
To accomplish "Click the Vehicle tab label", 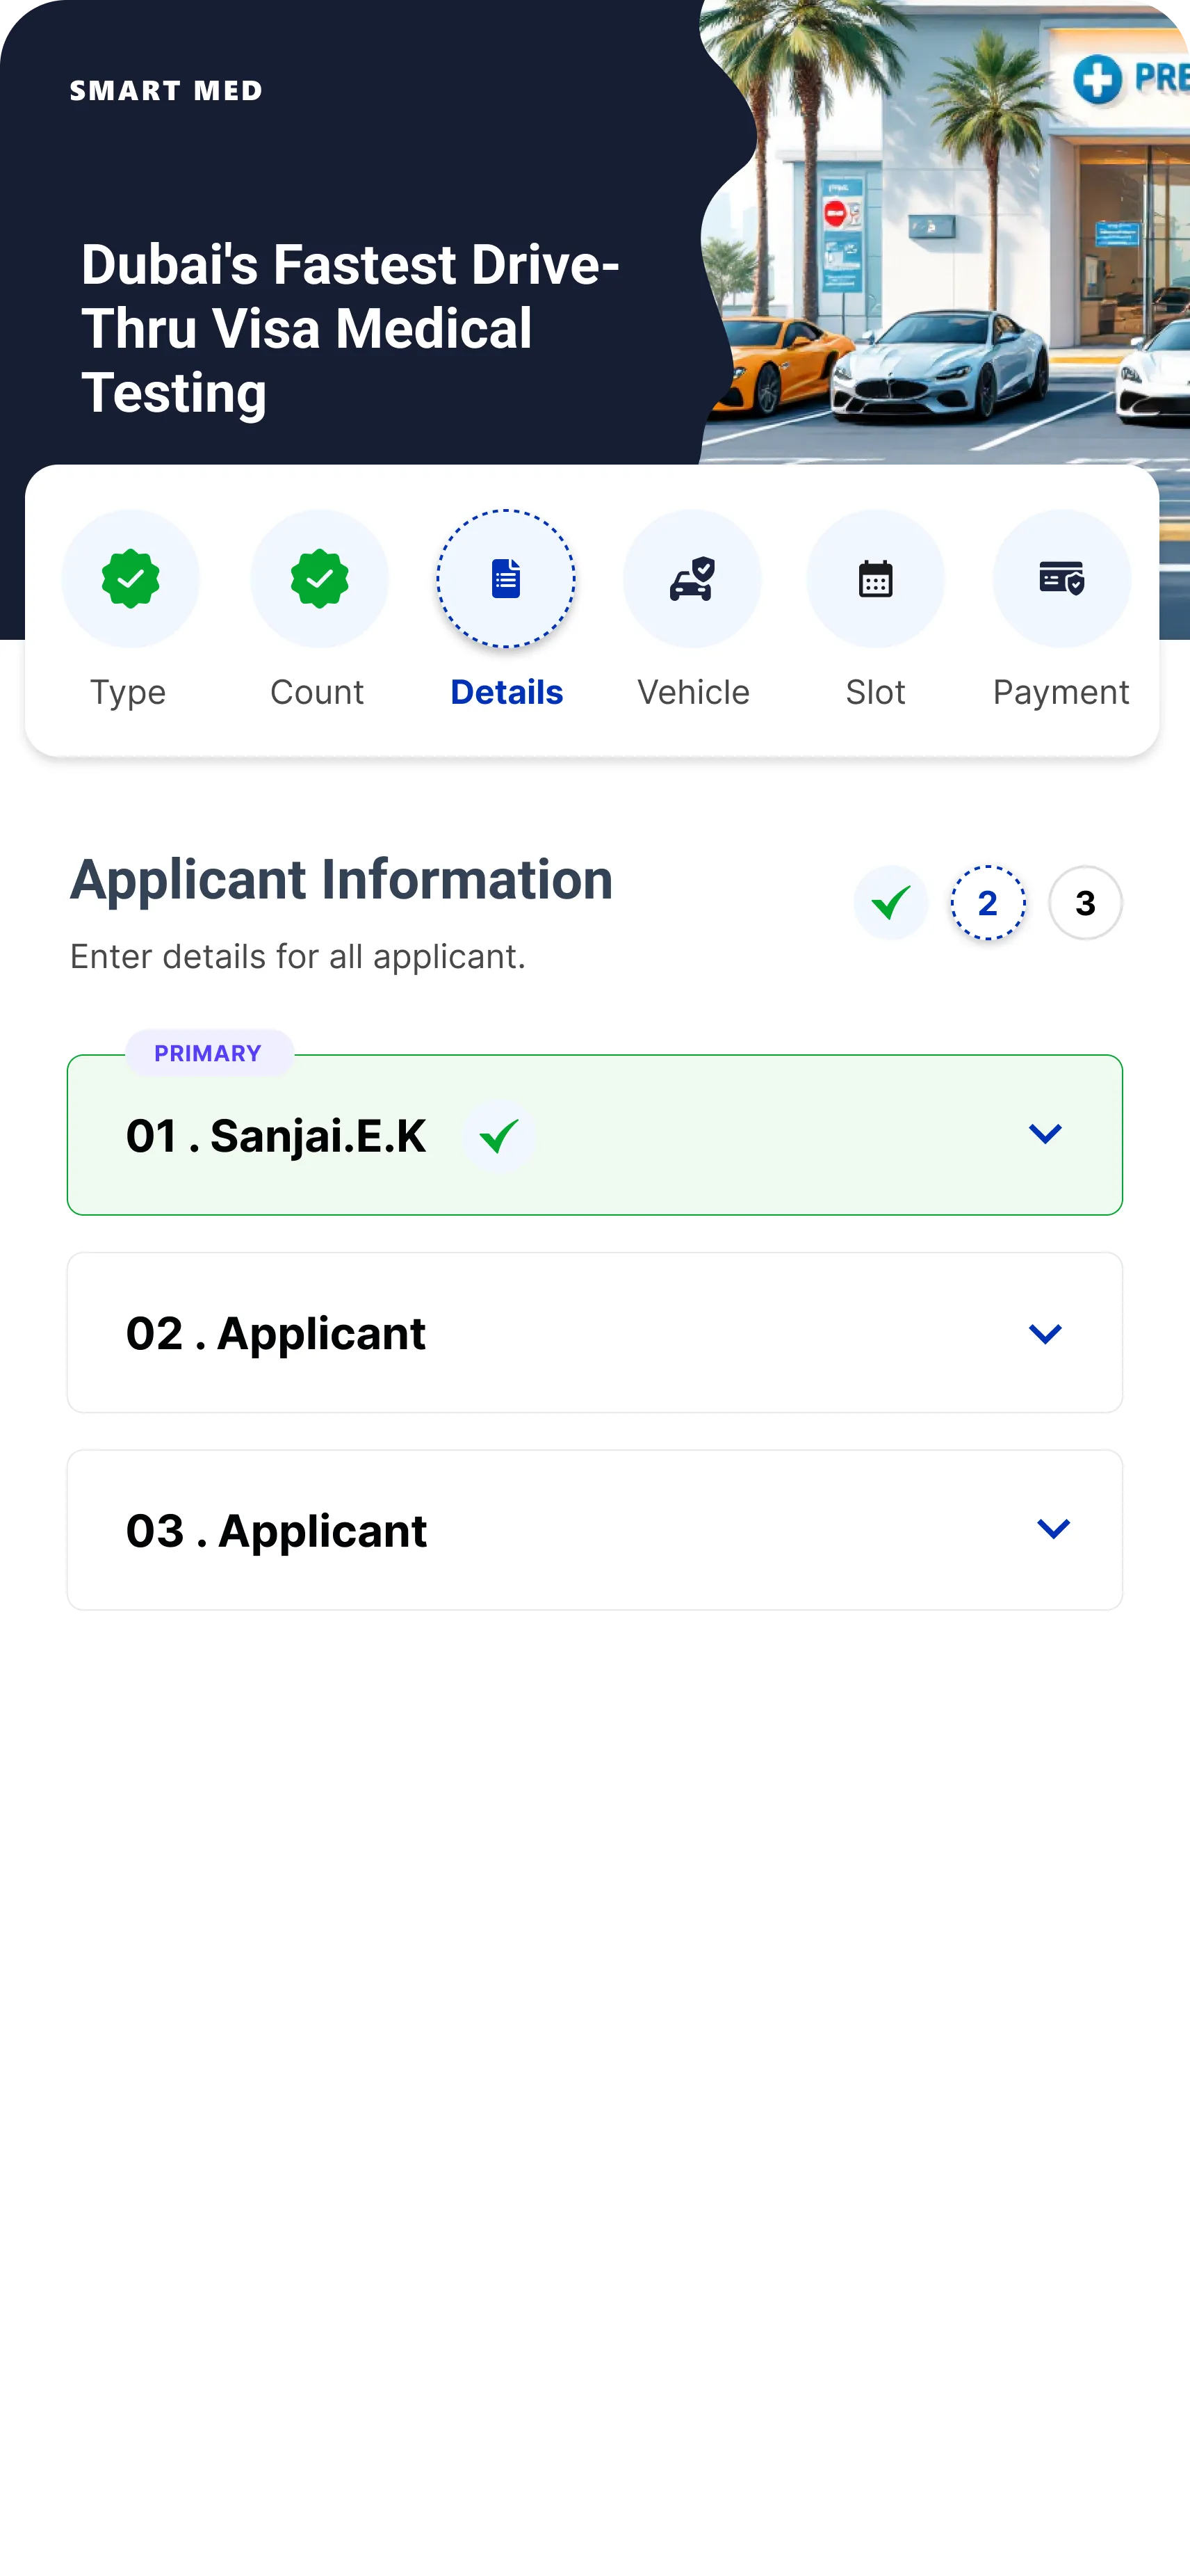I will click(694, 692).
